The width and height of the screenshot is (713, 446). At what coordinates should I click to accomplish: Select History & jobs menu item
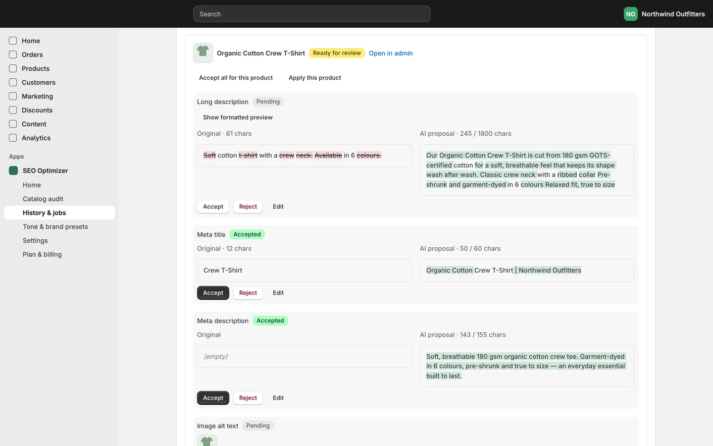point(59,213)
